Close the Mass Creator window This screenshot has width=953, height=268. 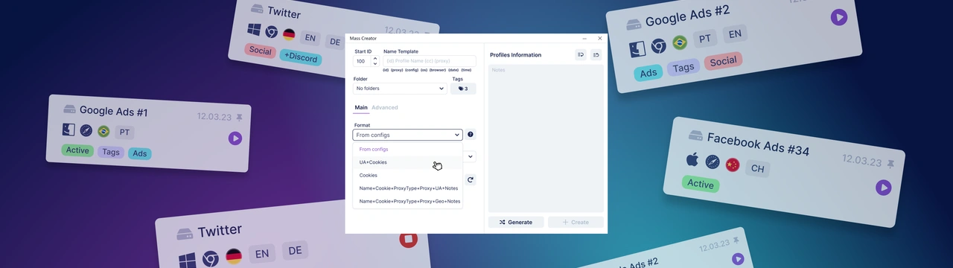click(x=600, y=38)
